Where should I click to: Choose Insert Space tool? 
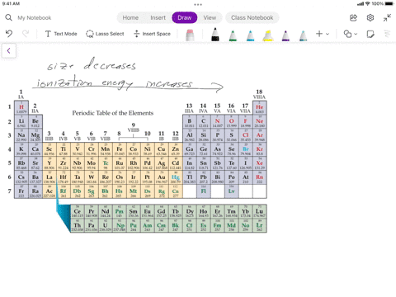(x=152, y=34)
